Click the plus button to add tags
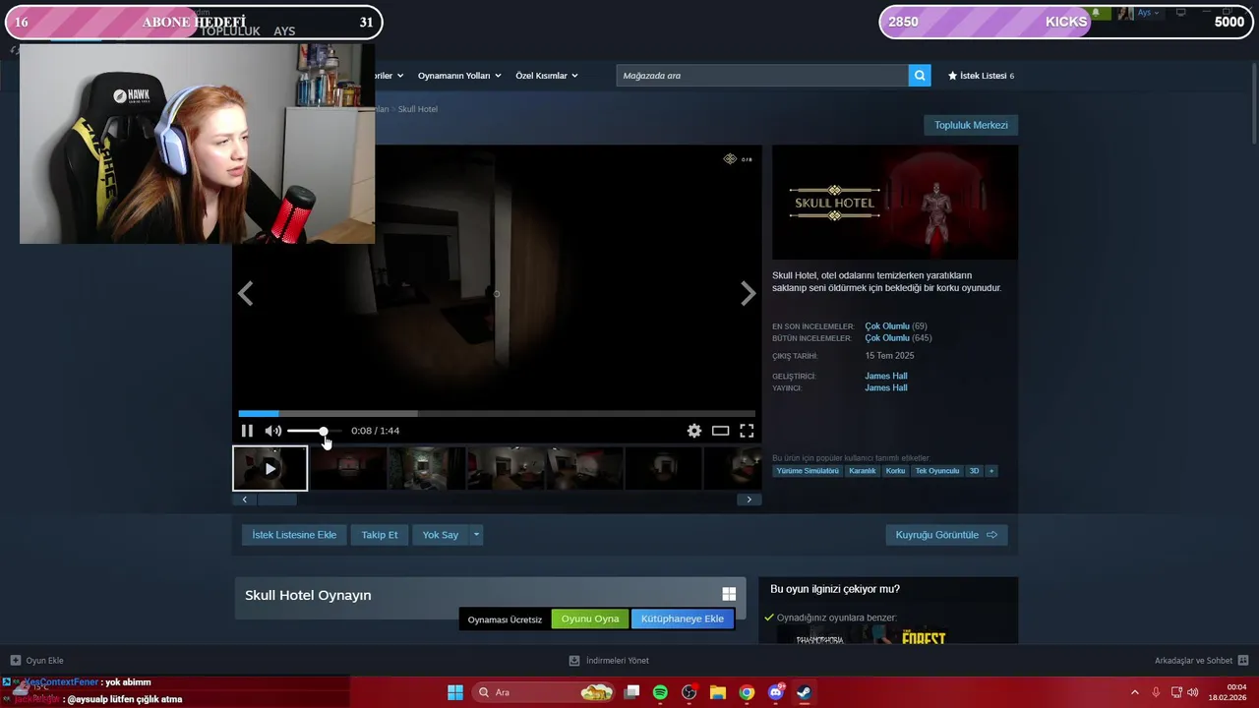Screen dimensions: 1259x708 pyautogui.click(x=991, y=471)
